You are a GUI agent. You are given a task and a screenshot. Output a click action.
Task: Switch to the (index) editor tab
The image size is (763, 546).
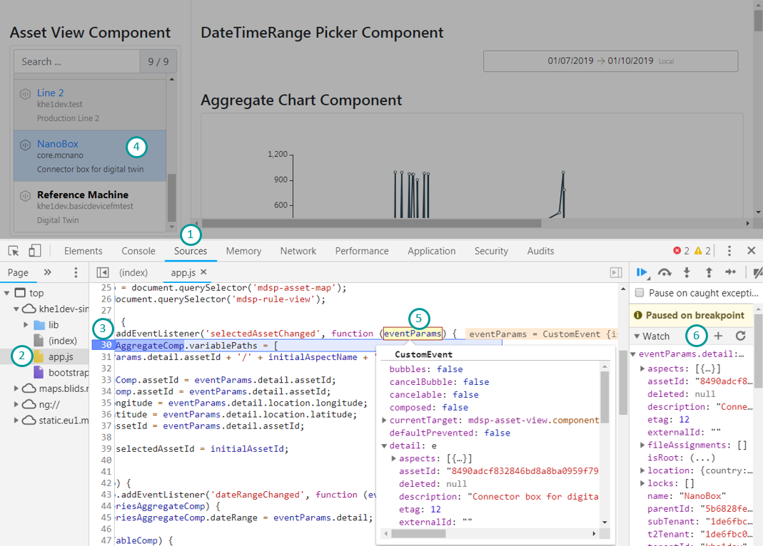(x=133, y=272)
